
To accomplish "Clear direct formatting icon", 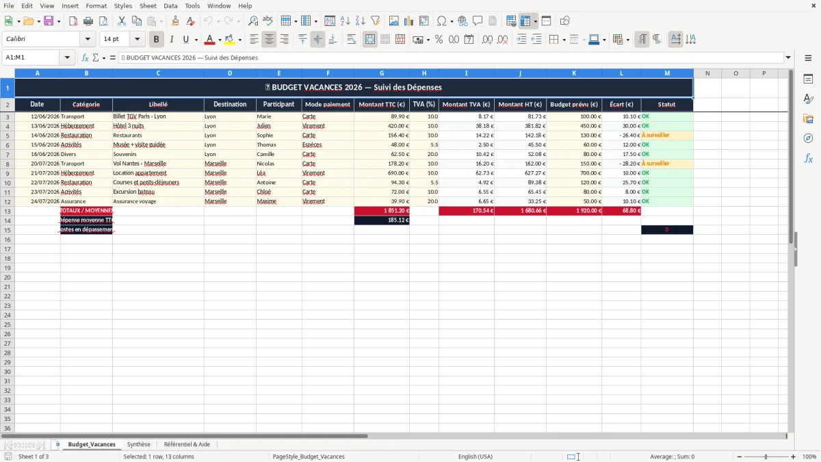I will tap(191, 21).
